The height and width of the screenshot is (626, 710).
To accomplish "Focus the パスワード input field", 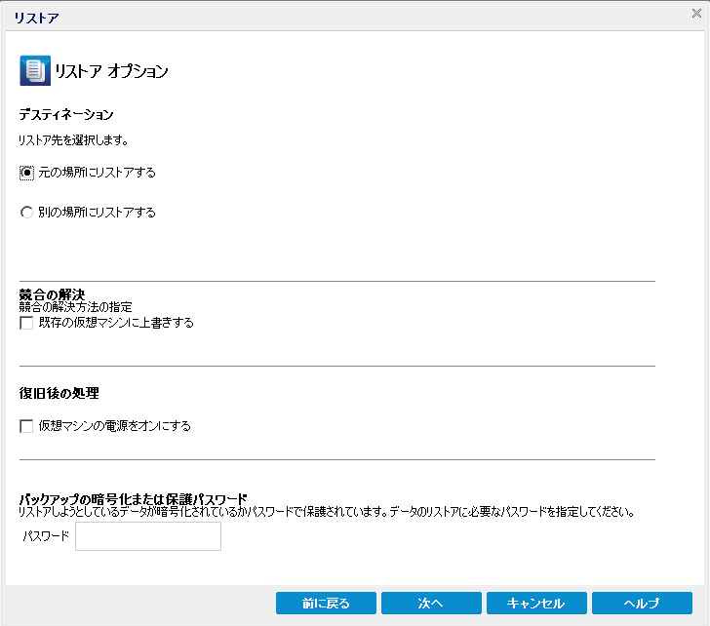I will click(x=148, y=536).
